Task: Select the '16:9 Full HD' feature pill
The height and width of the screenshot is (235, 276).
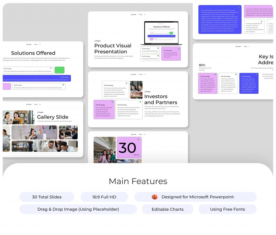Action: 104,197
